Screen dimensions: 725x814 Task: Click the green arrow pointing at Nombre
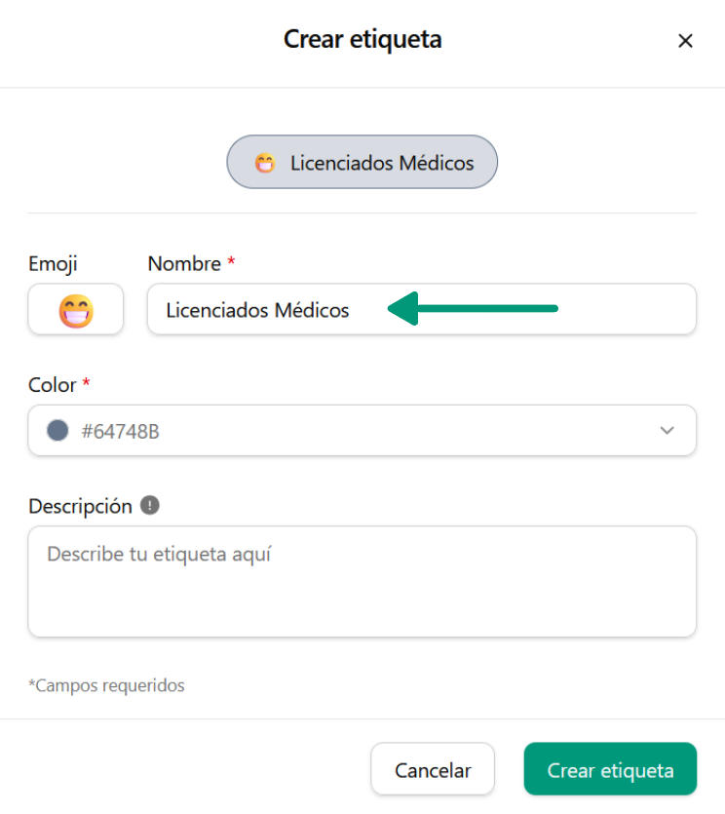pyautogui.click(x=474, y=309)
